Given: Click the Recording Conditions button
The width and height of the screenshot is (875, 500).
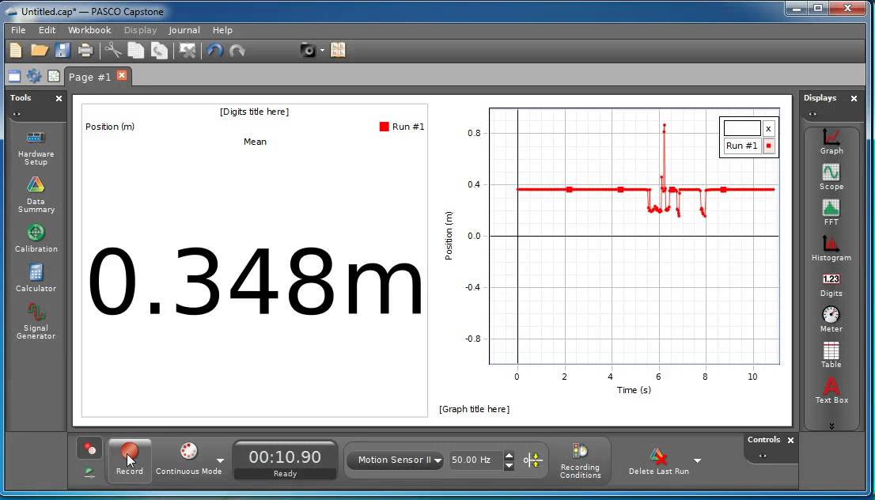Looking at the screenshot, I should tap(581, 460).
